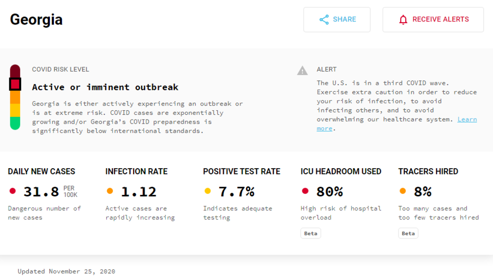Select the highlighted red risk level segment
This screenshot has height=280, width=493.
(15, 84)
